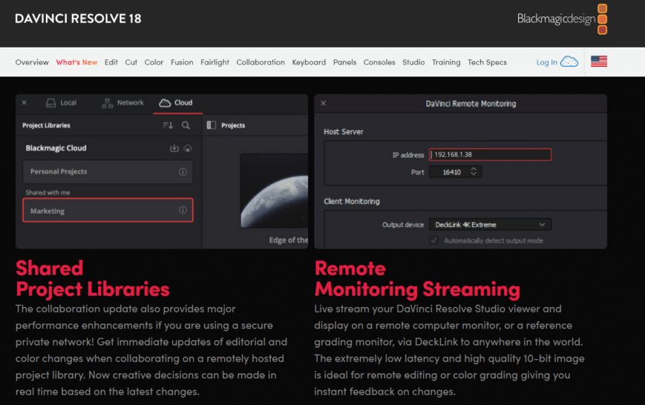Close the DaVinci Remote Monitoring dialog
This screenshot has height=405, width=645.
point(324,103)
